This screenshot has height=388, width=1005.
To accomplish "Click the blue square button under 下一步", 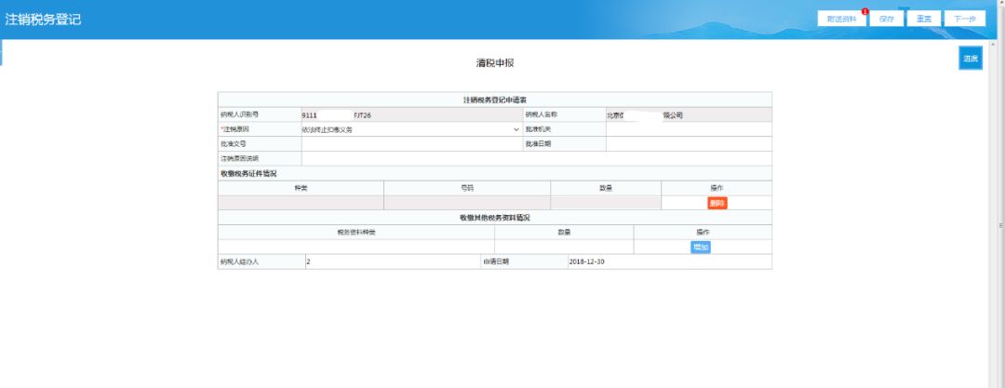I will click(971, 59).
